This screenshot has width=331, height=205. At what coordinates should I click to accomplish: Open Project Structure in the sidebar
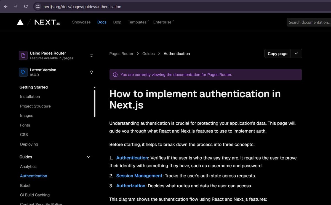coord(35,106)
